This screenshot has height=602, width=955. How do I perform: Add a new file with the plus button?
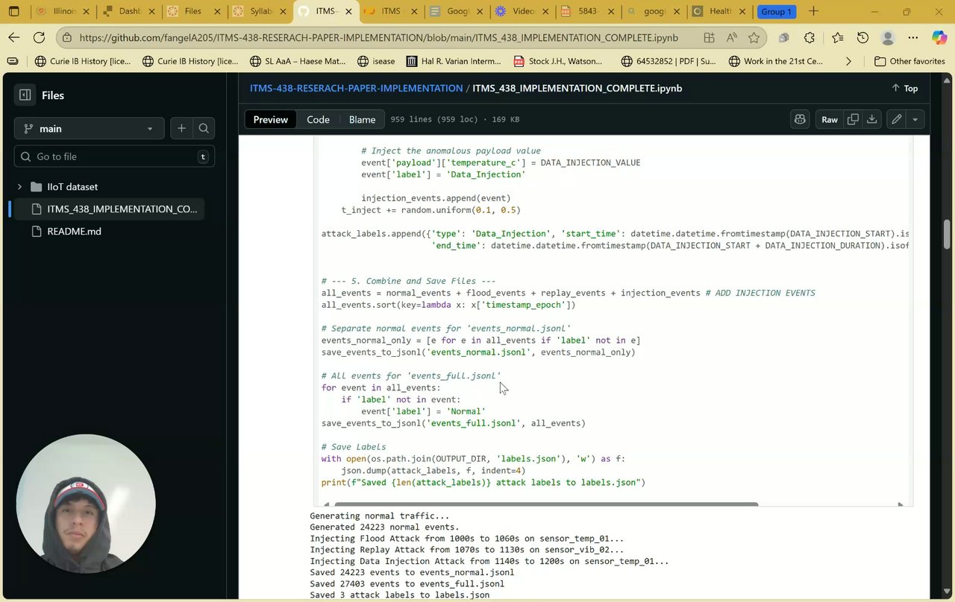[181, 128]
